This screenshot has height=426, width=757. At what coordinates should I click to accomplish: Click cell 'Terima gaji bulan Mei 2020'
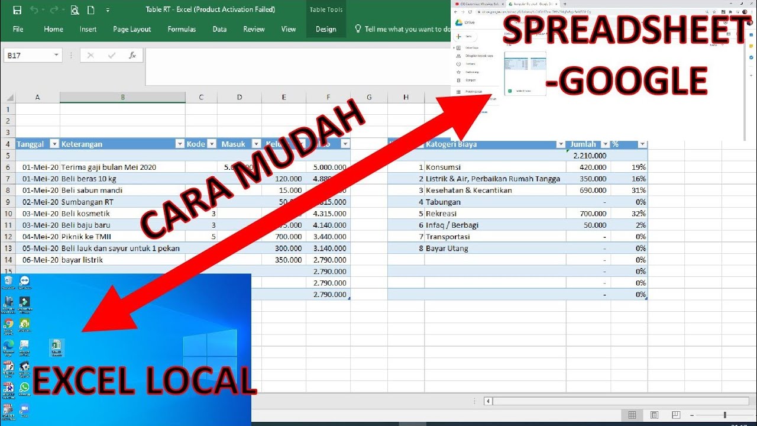click(122, 167)
